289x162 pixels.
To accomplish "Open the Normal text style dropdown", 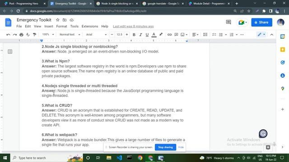I will click(70, 35).
